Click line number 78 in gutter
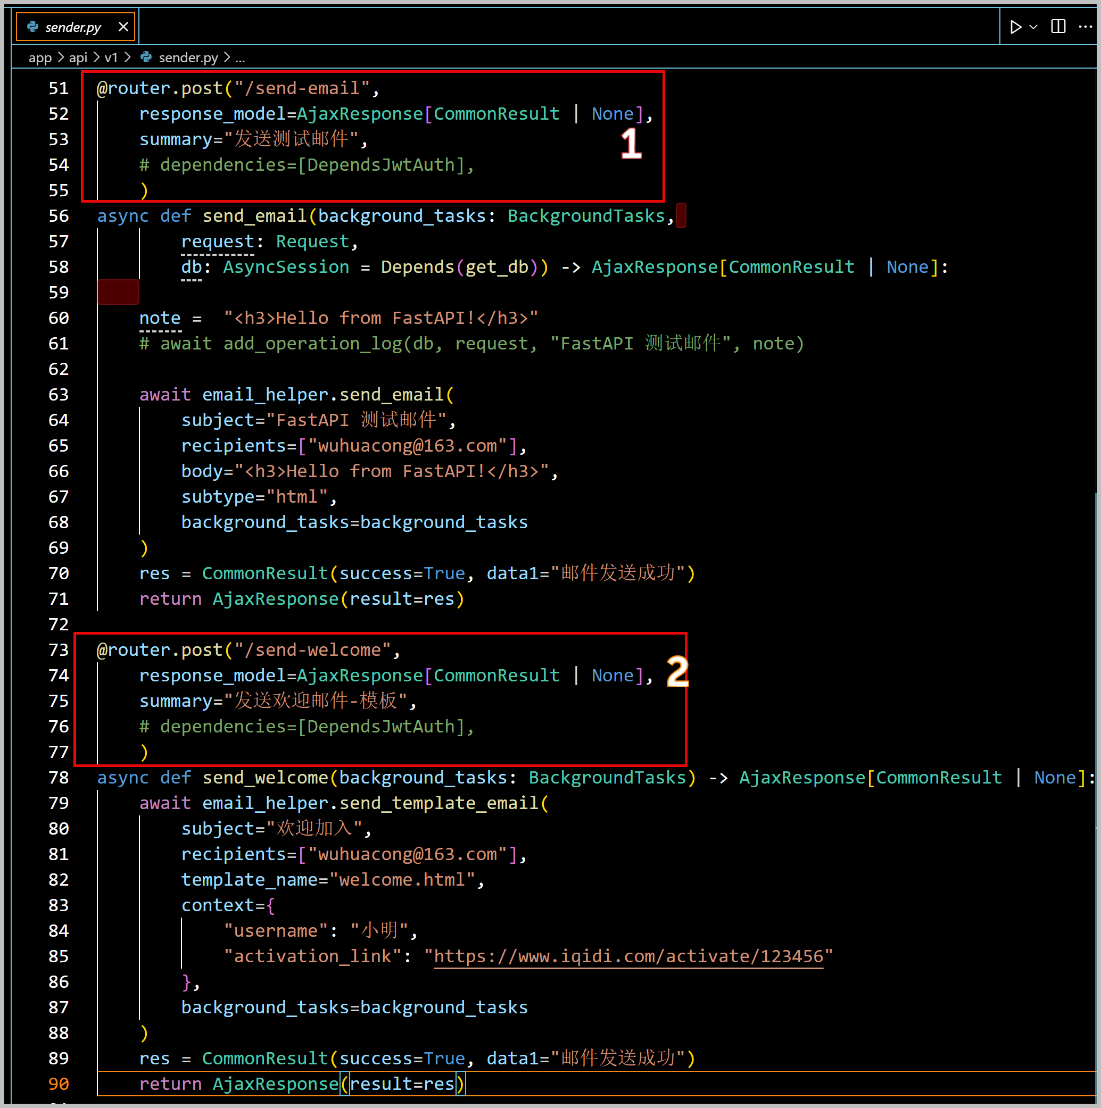Image resolution: width=1101 pixels, height=1108 pixels. click(x=59, y=778)
